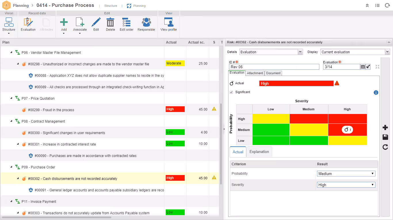The width and height of the screenshot is (393, 220).
Task: Switch to the Document tab
Action: [x=273, y=73]
